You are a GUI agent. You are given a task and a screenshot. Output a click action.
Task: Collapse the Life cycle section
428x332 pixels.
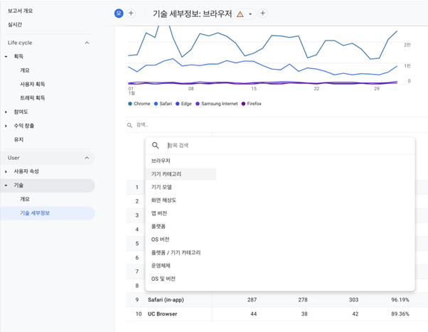[x=87, y=43]
